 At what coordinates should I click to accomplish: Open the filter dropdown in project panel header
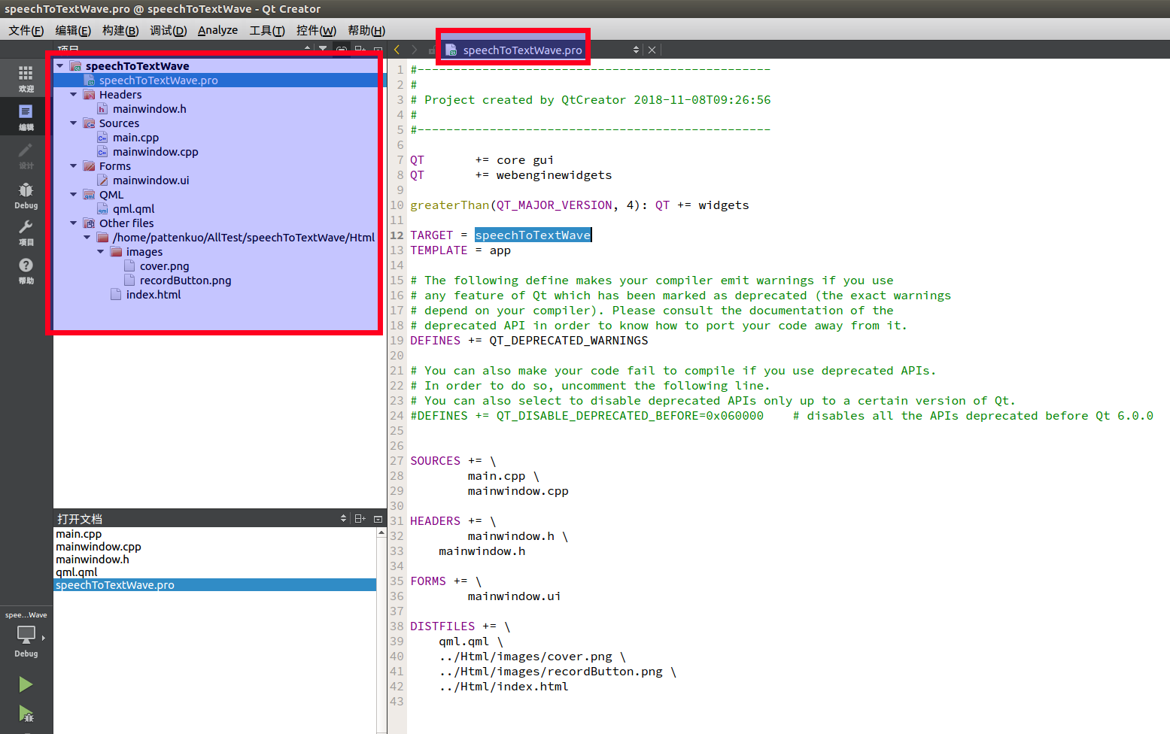(322, 48)
